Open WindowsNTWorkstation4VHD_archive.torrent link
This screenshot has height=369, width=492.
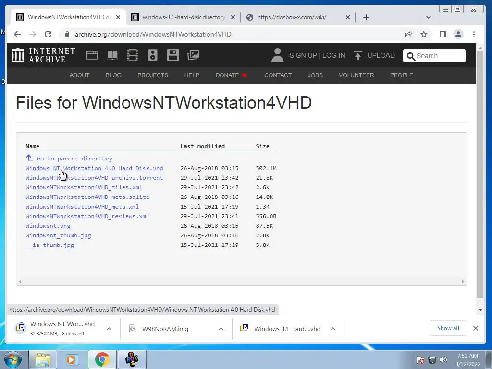click(x=94, y=178)
